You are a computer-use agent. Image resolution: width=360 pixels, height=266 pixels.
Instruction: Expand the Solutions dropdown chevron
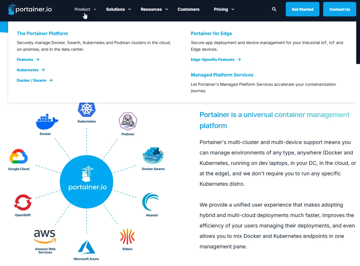(x=130, y=9)
